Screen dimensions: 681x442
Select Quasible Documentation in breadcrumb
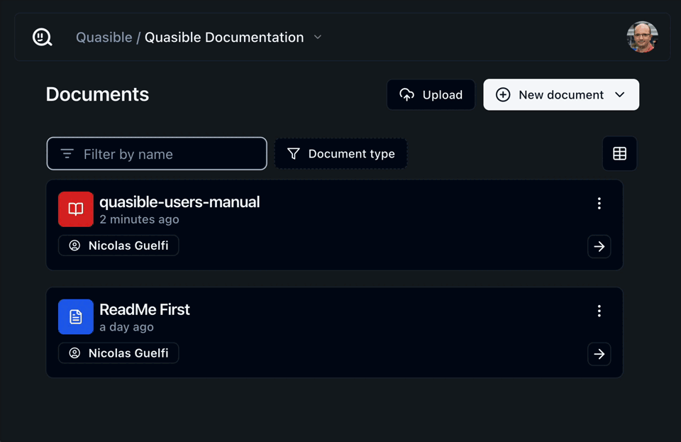[x=224, y=38]
